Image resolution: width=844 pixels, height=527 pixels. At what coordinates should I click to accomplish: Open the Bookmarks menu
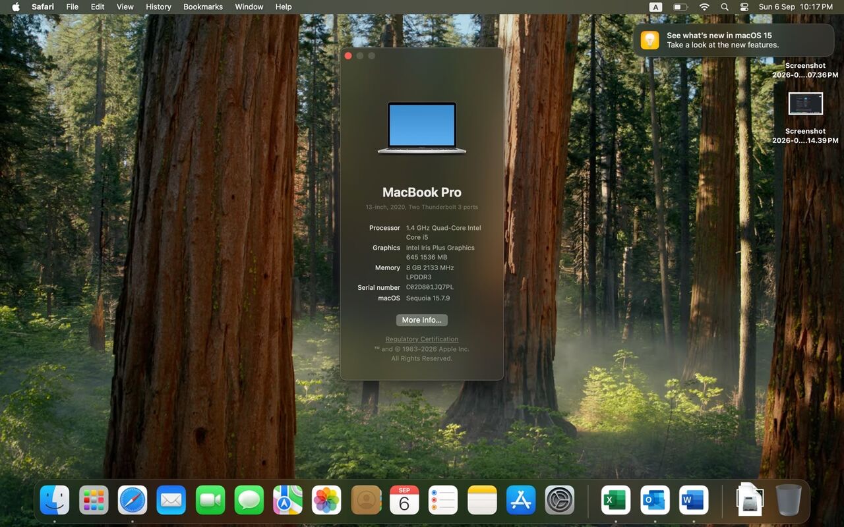pos(204,7)
